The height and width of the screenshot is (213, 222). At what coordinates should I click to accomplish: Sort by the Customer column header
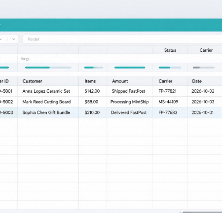(32, 81)
